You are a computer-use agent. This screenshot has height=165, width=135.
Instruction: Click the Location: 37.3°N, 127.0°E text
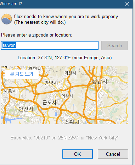click(64, 58)
